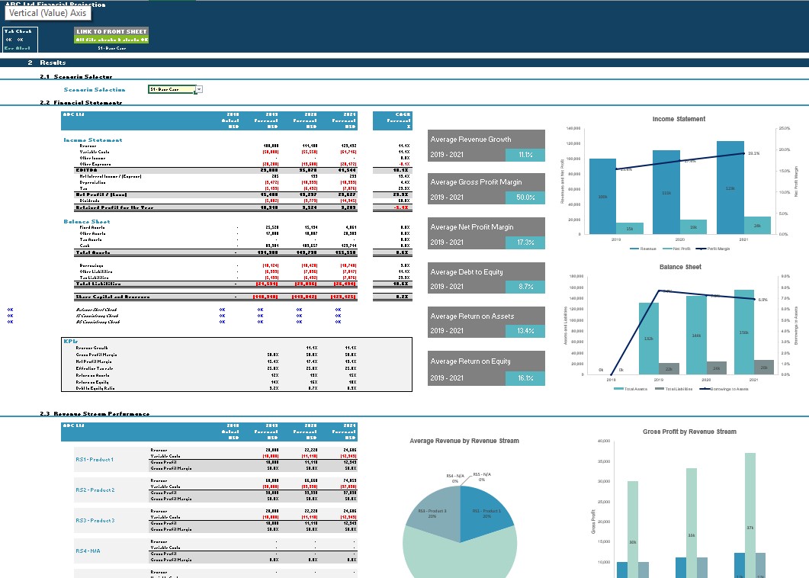809x578 pixels.
Task: Select the 17.3% Average Net Profit Margin value
Action: [525, 242]
